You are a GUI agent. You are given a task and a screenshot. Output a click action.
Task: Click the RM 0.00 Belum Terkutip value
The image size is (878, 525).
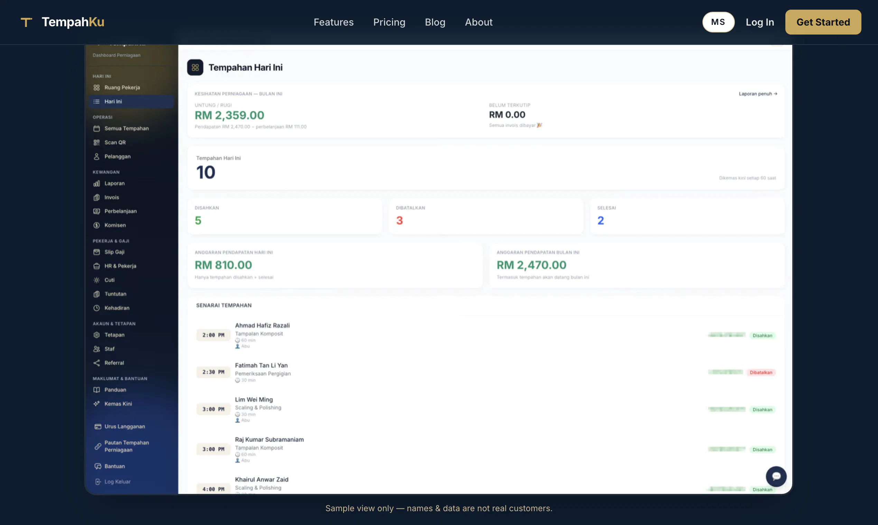[507, 115]
